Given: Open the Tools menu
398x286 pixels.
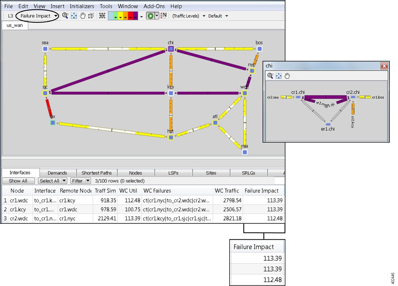Looking at the screenshot, I should point(106,6).
